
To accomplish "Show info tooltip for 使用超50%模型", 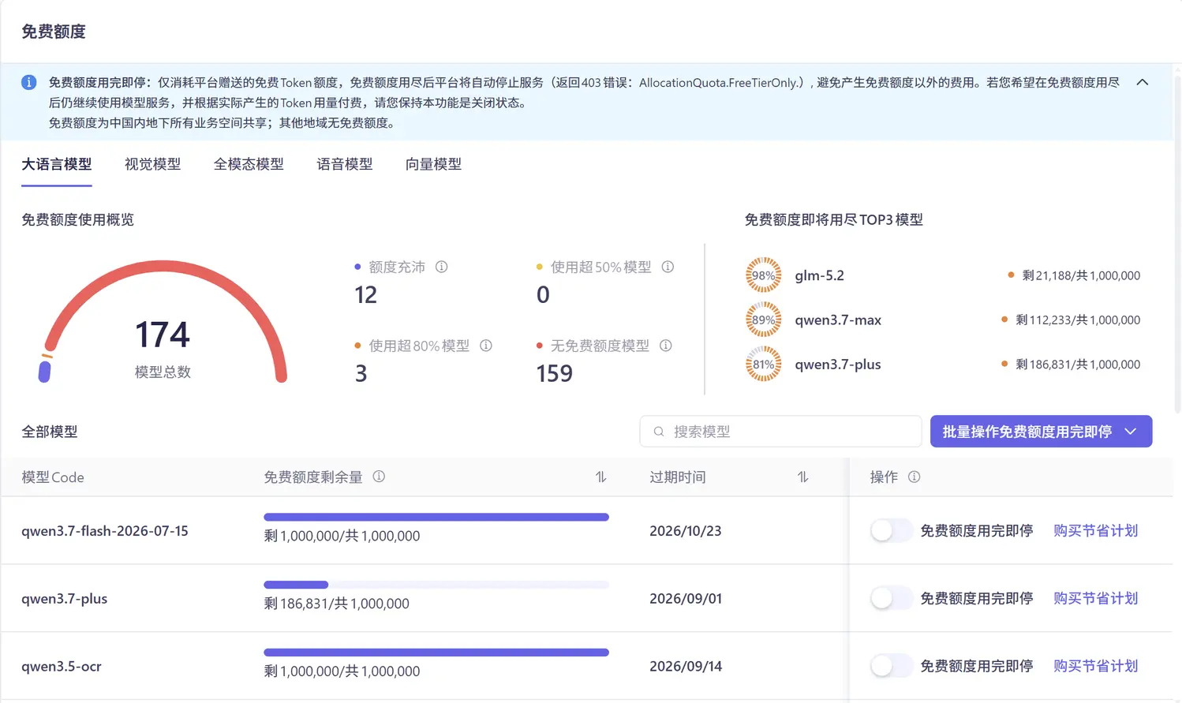I will 668,267.
